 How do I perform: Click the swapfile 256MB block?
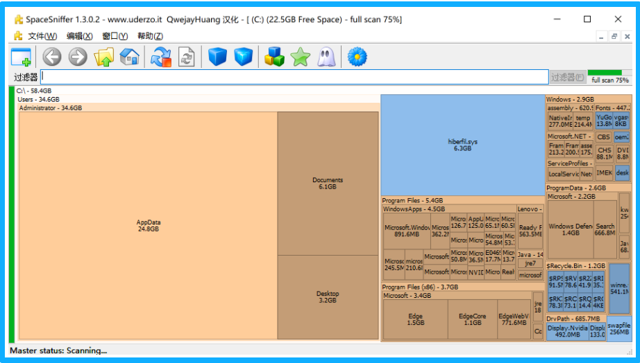[619, 328]
